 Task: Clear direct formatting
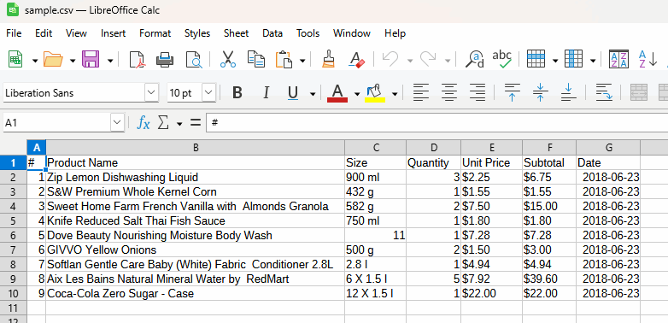(356, 59)
